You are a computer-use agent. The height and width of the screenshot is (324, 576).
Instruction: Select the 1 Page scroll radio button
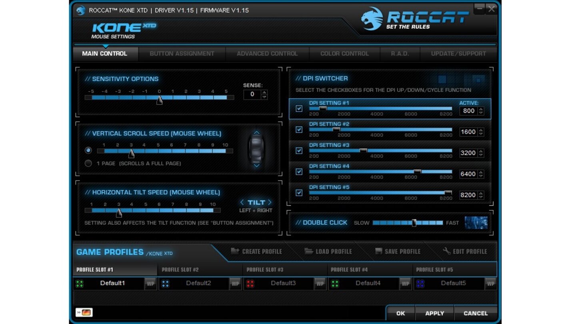[88, 163]
